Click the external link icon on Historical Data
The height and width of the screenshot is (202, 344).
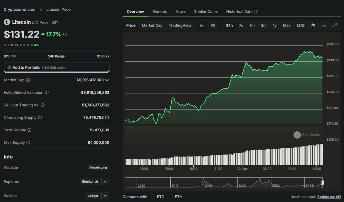click(x=256, y=11)
